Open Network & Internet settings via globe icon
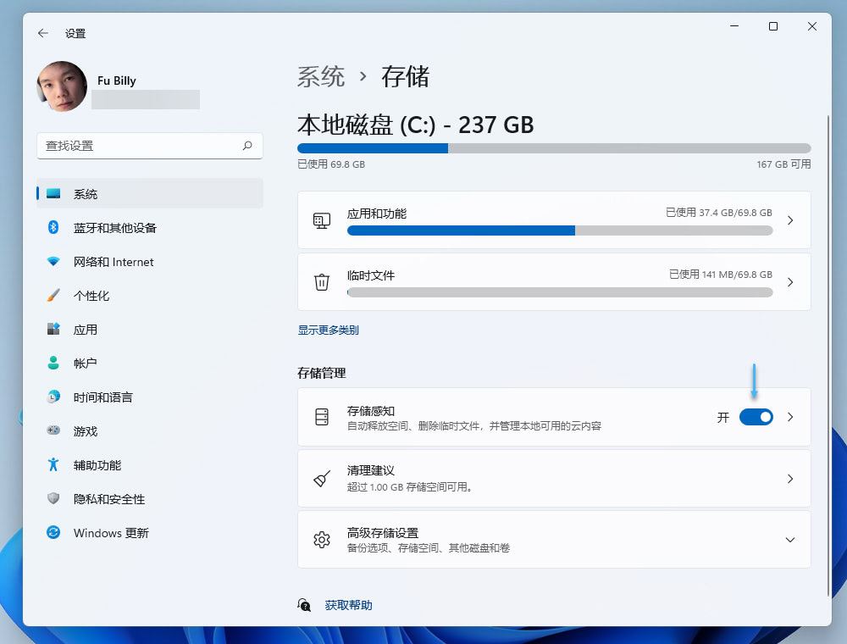 [53, 262]
